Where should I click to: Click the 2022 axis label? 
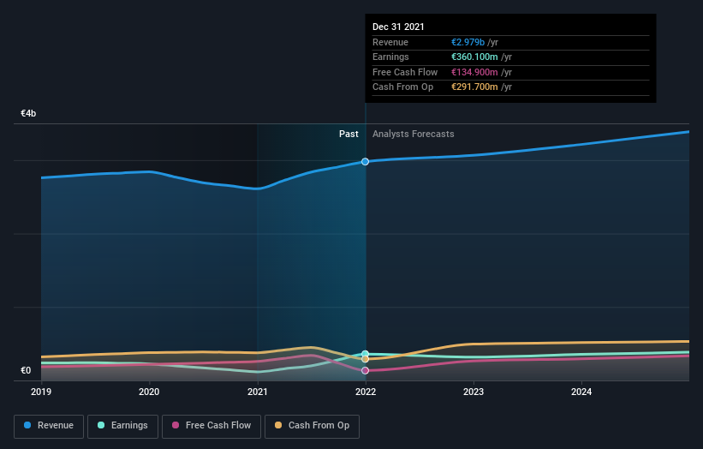point(366,392)
